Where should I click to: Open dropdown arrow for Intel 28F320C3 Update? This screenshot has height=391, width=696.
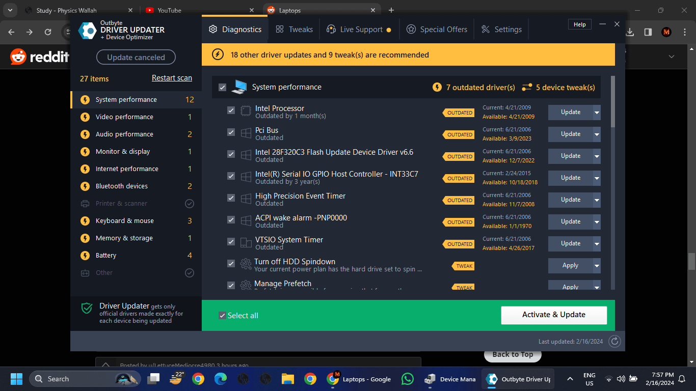pos(597,156)
